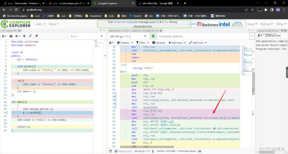Open the browser extensions puzzle icon

[266, 10]
